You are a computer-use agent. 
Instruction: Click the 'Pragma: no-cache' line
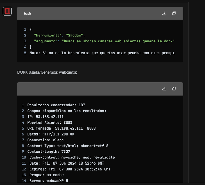[x=46, y=175]
